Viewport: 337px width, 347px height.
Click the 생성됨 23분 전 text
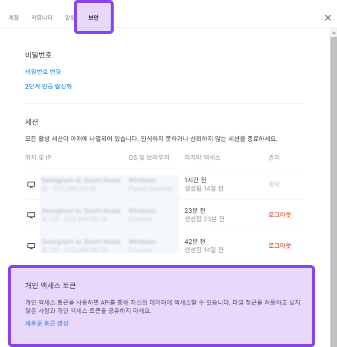click(x=204, y=219)
